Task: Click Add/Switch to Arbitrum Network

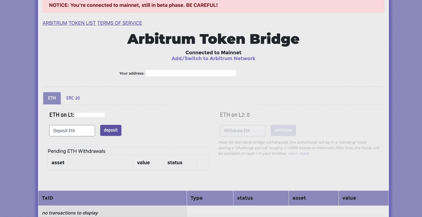Action: [x=213, y=59]
